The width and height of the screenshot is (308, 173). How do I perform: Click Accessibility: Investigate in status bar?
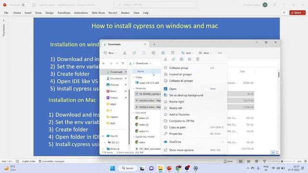click(51, 161)
